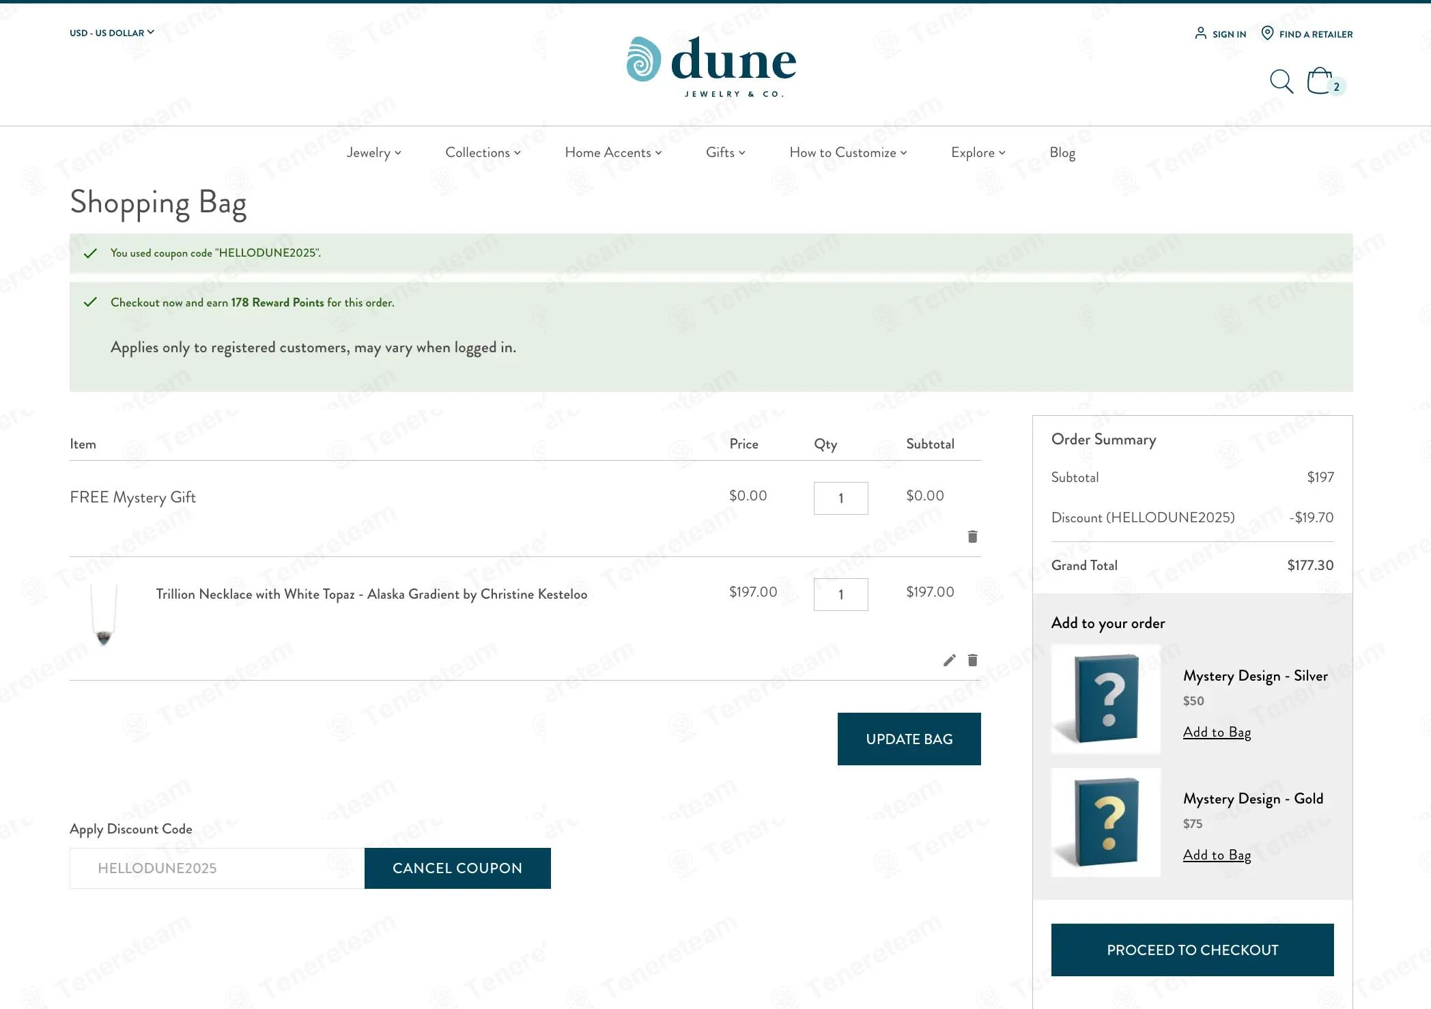Click the discount code input field
This screenshot has width=1431, height=1009.
217,868
